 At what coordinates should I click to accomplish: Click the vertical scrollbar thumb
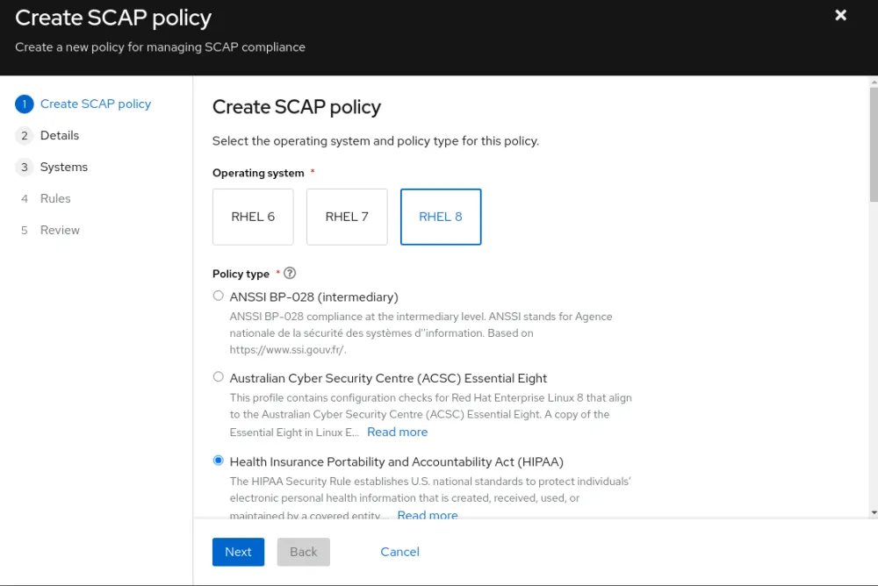[873, 140]
